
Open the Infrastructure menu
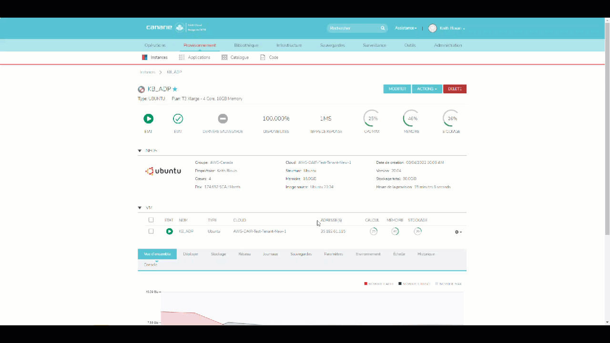tap(289, 45)
